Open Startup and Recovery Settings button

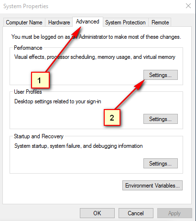pos(161,163)
